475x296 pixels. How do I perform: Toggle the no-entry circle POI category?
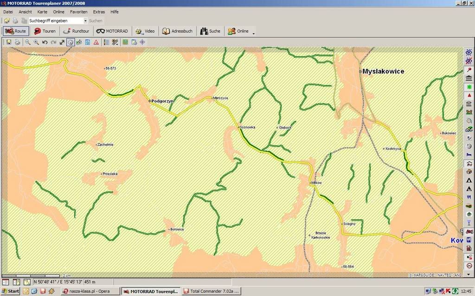pyautogui.click(x=469, y=266)
